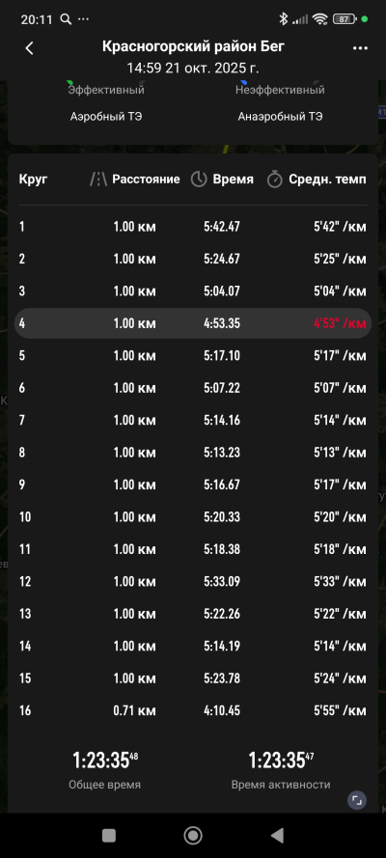
Task: Tap the back arrow in the header
Action: (30, 48)
